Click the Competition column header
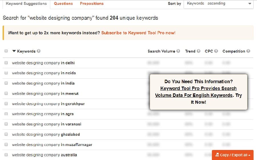This screenshot has height=160, width=257. [x=234, y=51]
